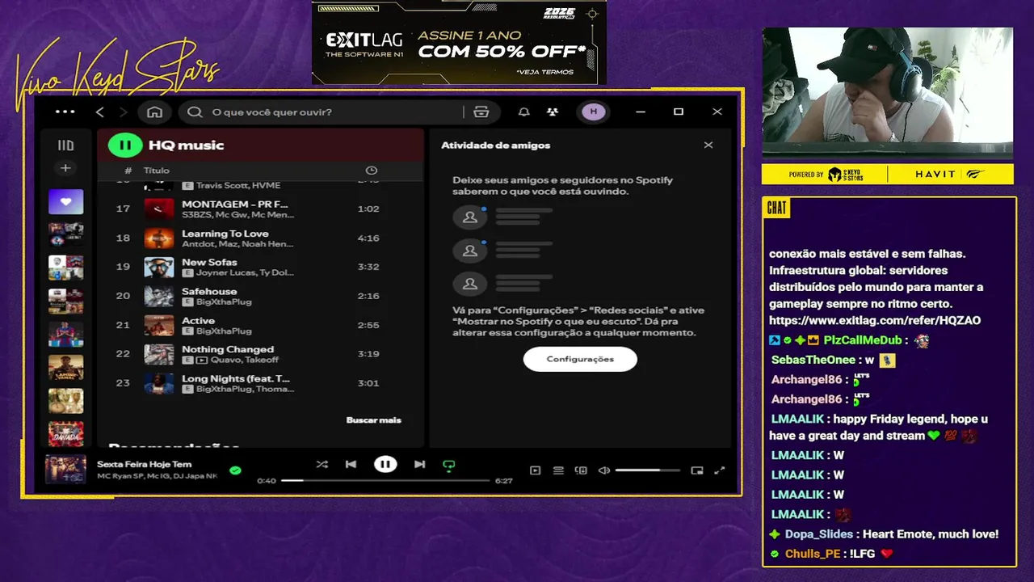This screenshot has width=1034, height=582.
Task: Open artist link 'Antdot, Maz, Noah Hen...'
Action: click(237, 243)
